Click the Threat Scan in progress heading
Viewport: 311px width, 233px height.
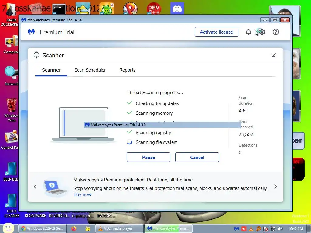pyautogui.click(x=155, y=93)
